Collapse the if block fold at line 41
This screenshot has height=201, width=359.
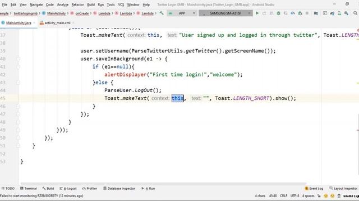(x=19, y=67)
